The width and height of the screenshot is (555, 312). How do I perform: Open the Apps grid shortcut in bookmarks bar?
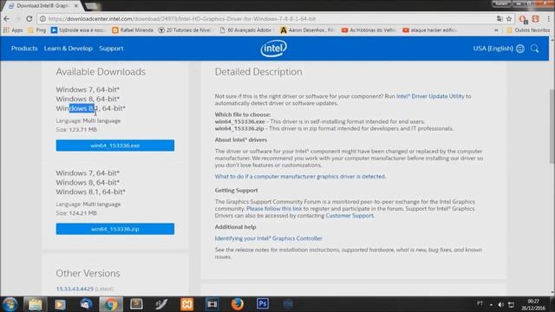coord(13,30)
